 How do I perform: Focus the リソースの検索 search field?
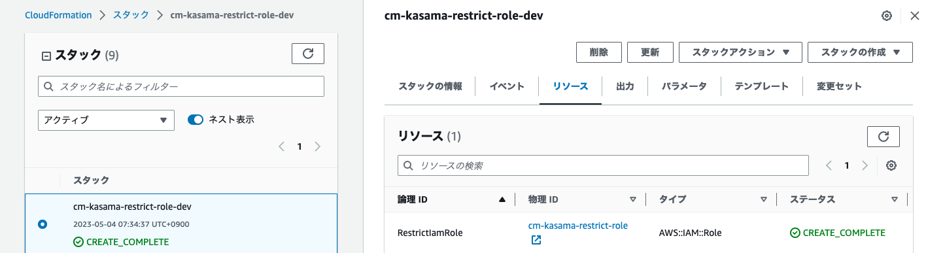(x=603, y=165)
